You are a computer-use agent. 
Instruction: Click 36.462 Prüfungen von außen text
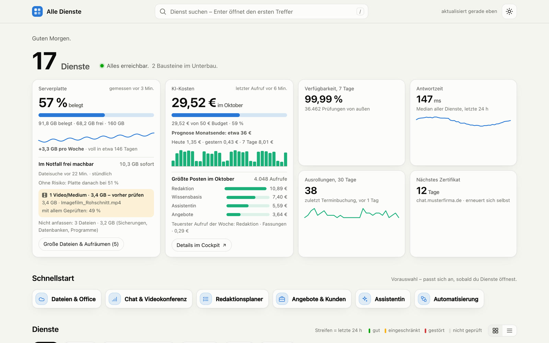coord(337,109)
